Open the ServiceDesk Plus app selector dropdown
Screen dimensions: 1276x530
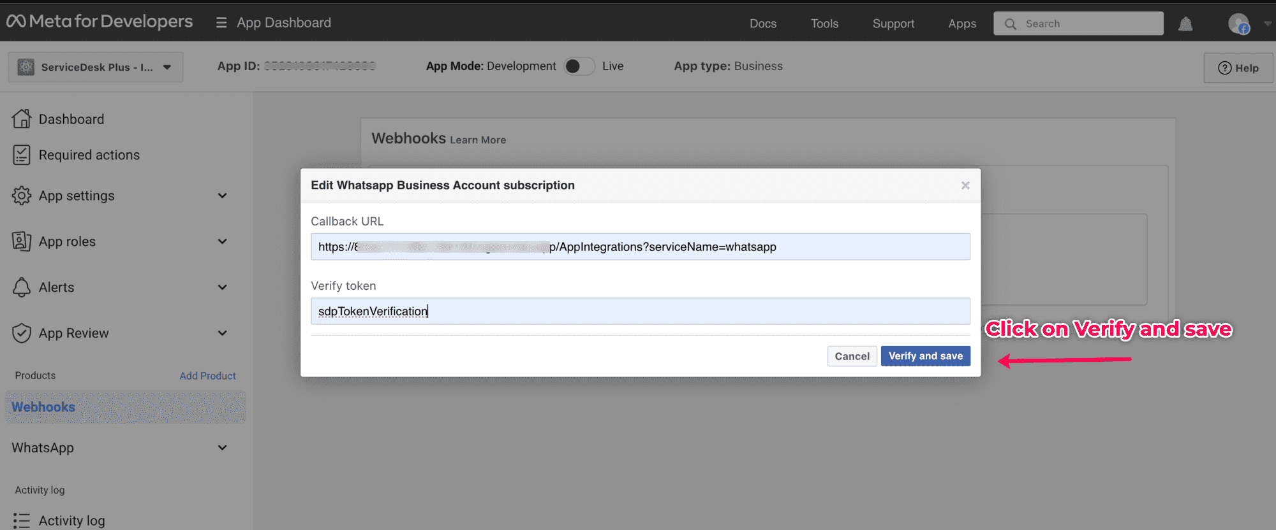point(96,67)
